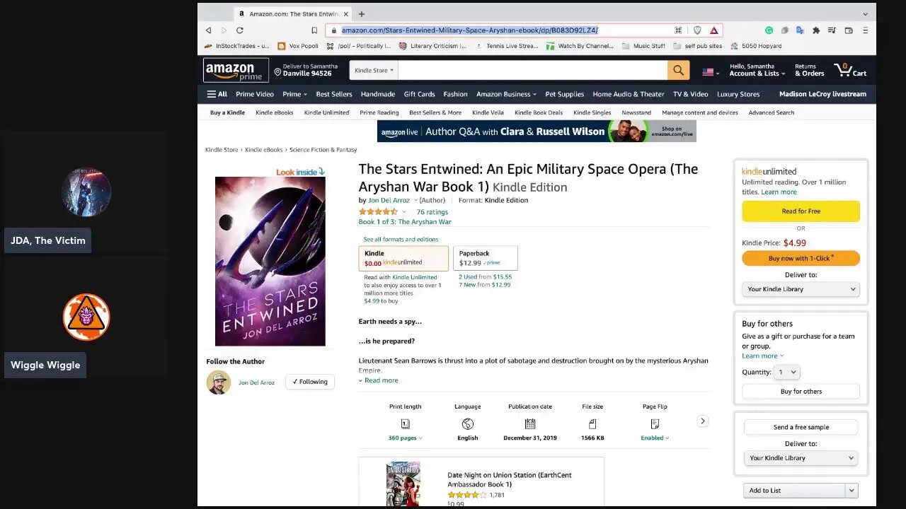Open the browser extensions puzzle icon

pyautogui.click(x=816, y=30)
